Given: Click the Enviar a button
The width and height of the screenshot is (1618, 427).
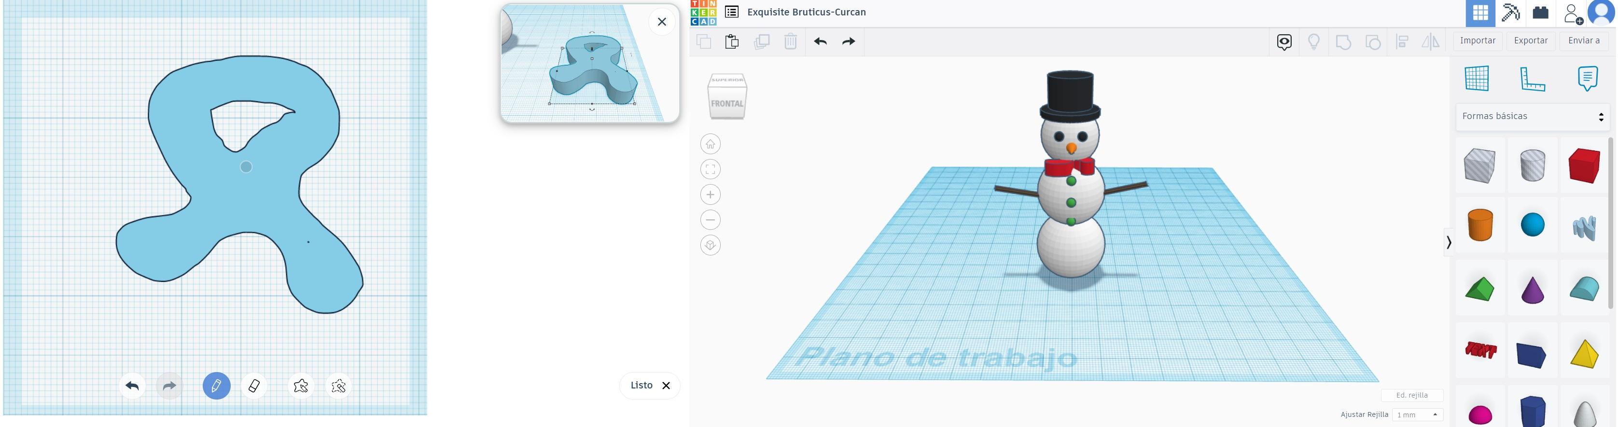Looking at the screenshot, I should coord(1583,41).
